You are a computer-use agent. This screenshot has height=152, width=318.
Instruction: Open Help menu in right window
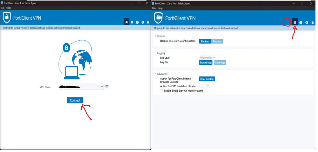click(160, 8)
